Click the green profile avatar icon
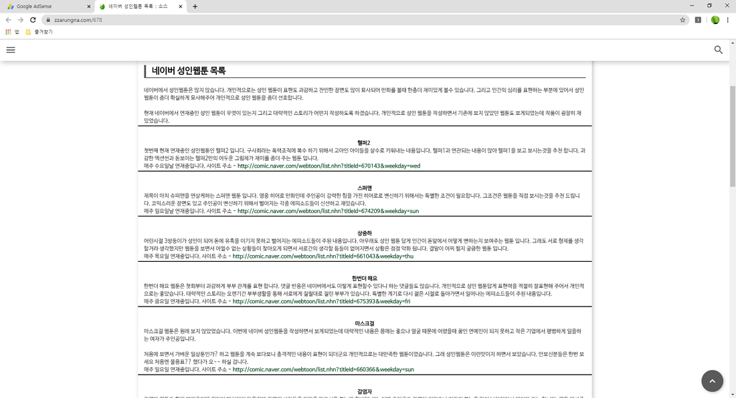 point(715,20)
